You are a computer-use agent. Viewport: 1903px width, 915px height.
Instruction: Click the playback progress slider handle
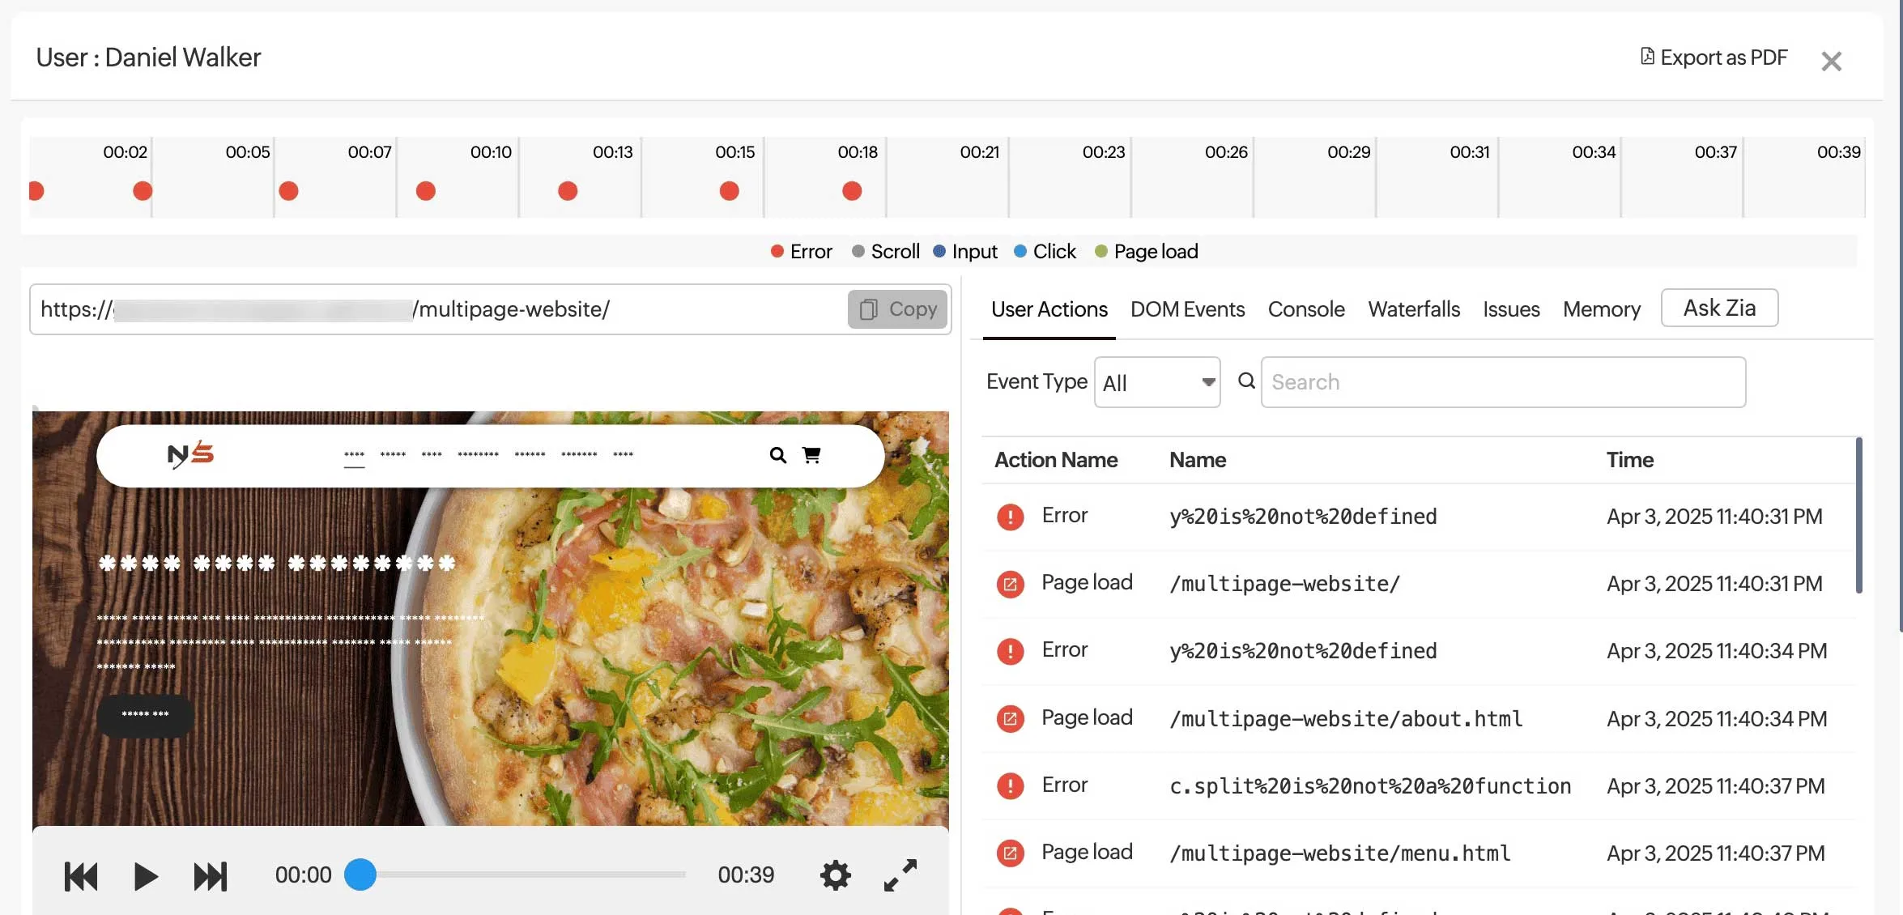(x=360, y=875)
